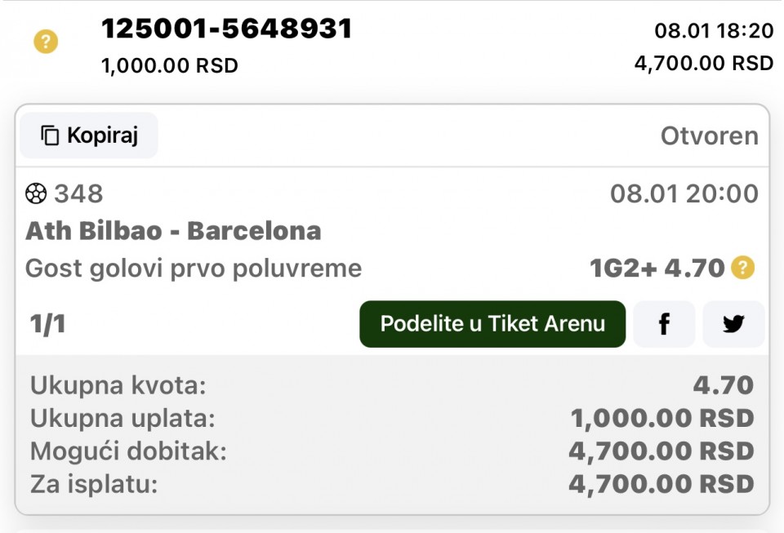Click question mark icon next to 4.70 odds
This screenshot has height=533, width=784.
click(742, 267)
